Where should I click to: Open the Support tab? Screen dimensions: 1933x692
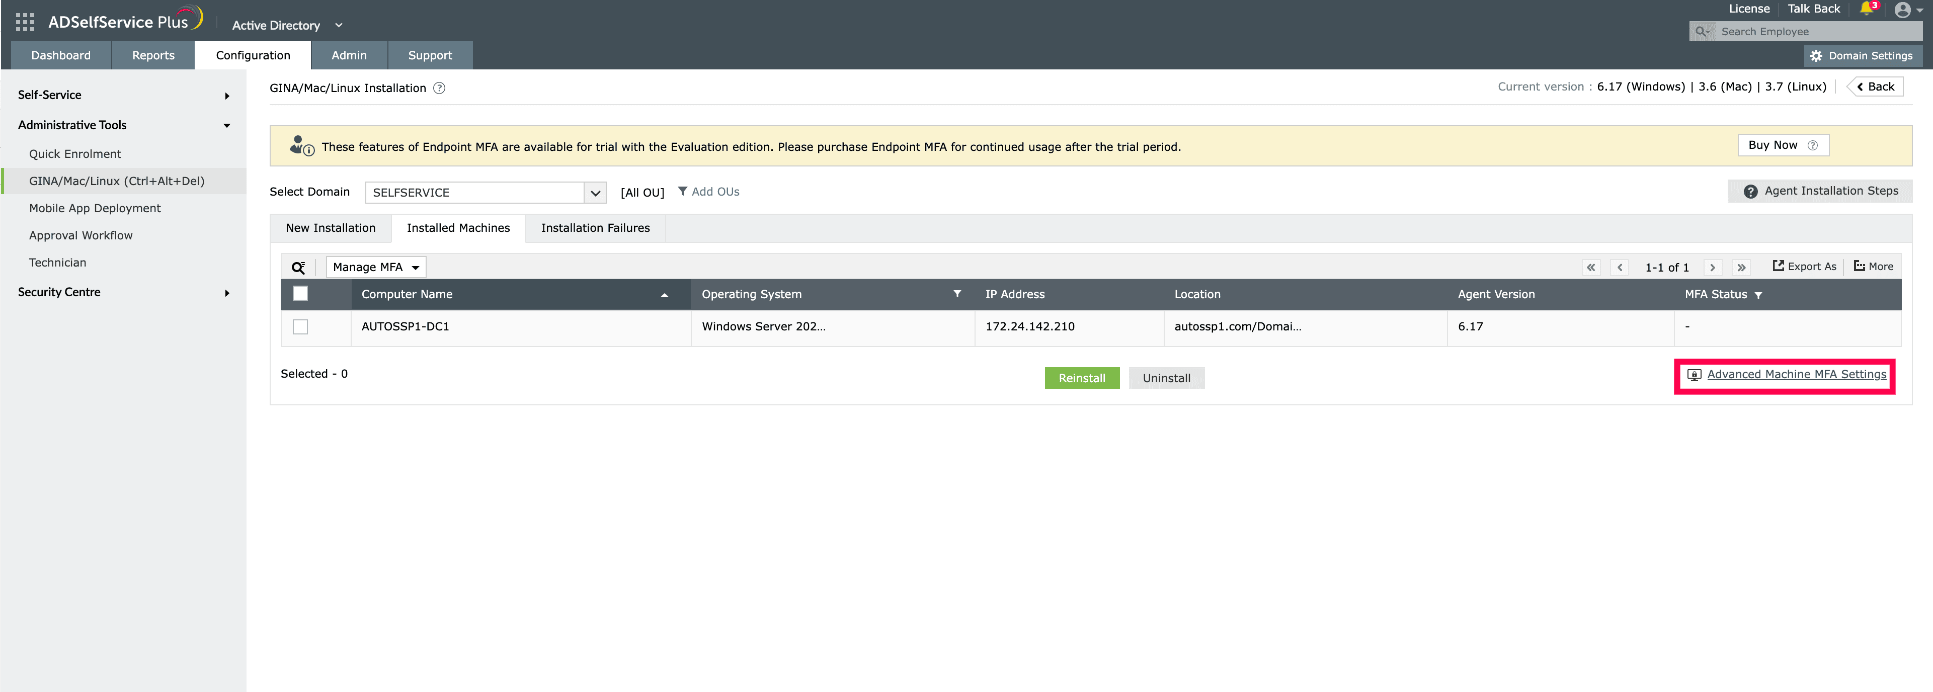click(x=430, y=55)
